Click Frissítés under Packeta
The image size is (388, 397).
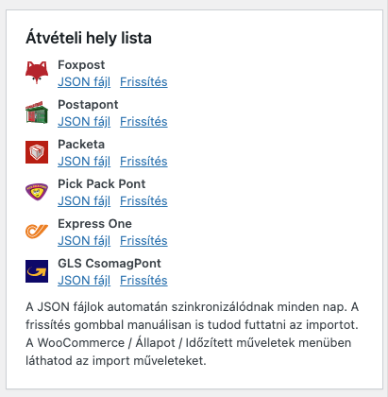pos(143,162)
